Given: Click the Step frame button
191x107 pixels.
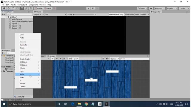Looking at the screenshot, I should (x=97, y=8).
